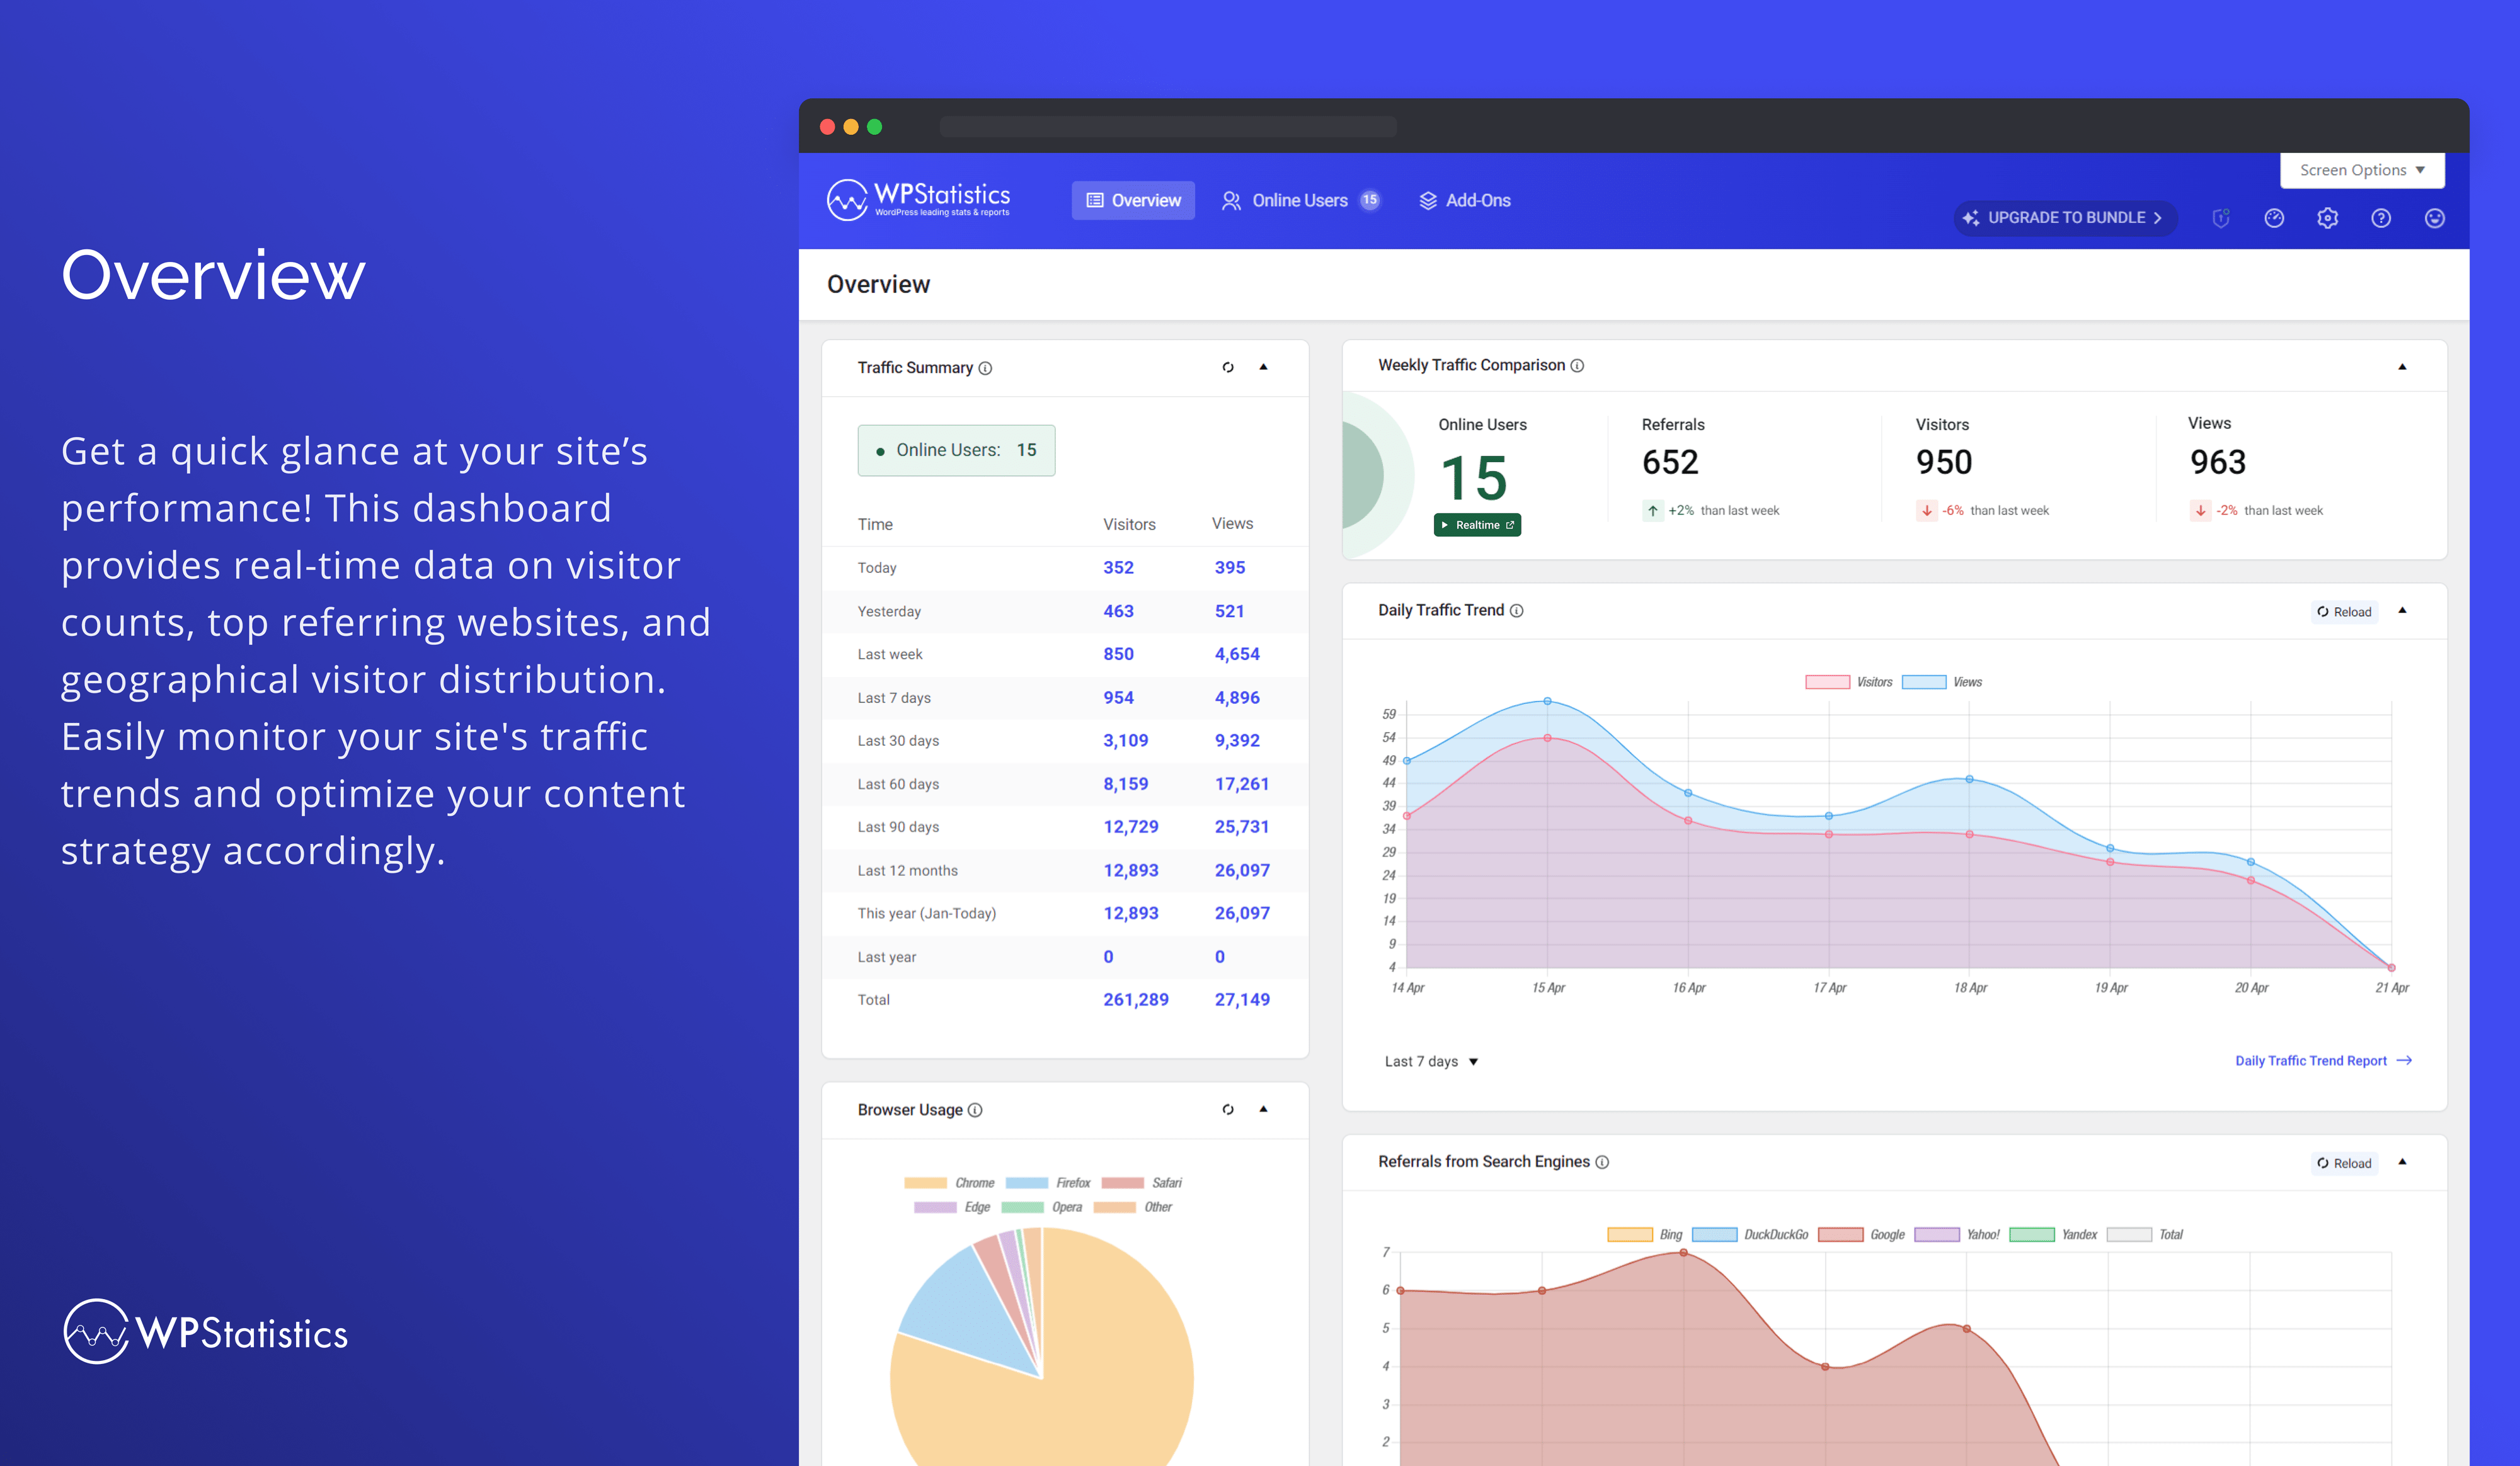Switch to the Overview tab
The image size is (2520, 1466).
point(1133,200)
